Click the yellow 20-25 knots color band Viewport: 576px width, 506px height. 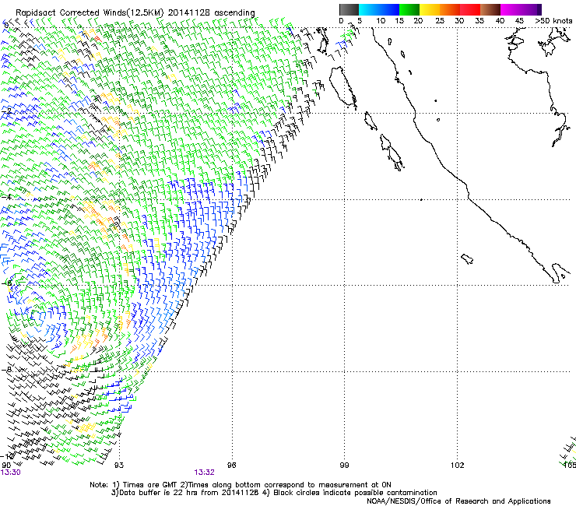(x=430, y=9)
